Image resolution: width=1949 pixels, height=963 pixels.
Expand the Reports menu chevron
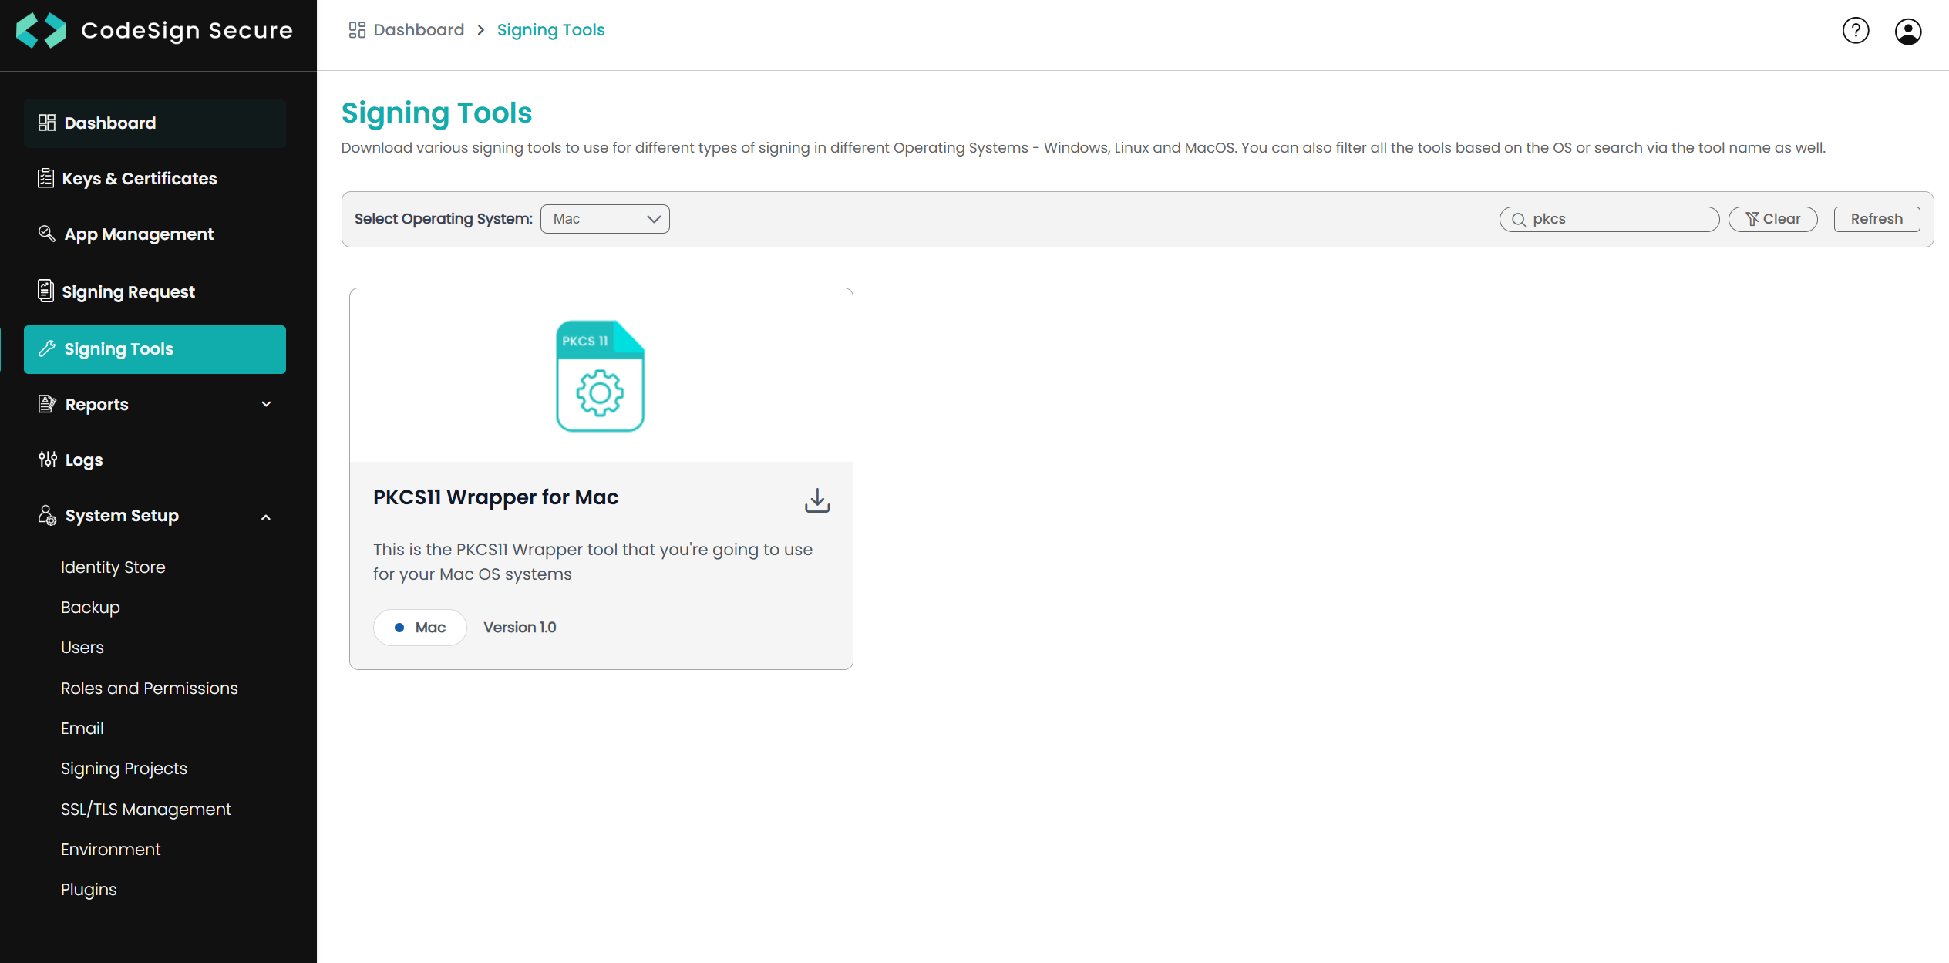tap(266, 404)
